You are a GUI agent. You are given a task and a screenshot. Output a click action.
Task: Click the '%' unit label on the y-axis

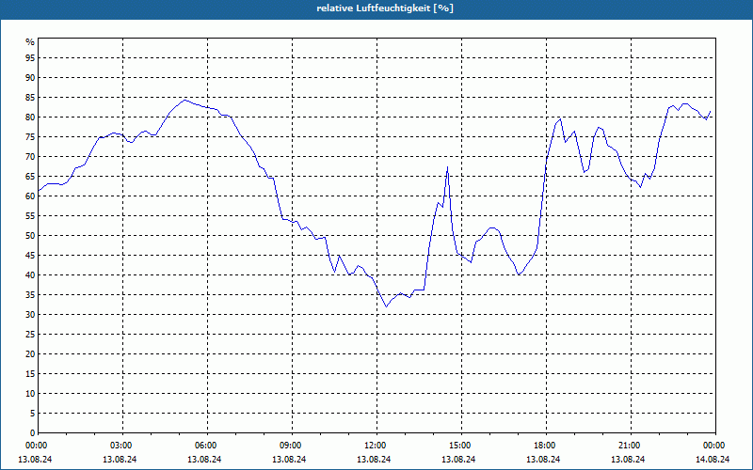pyautogui.click(x=30, y=42)
